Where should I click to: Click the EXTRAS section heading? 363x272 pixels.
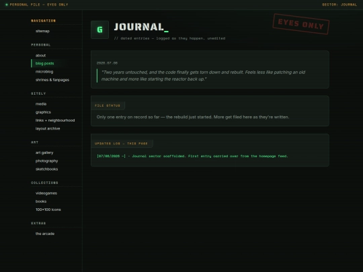pos(38,223)
